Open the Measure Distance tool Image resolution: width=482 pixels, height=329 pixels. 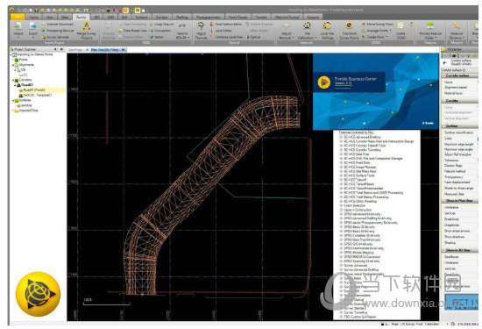coord(457,30)
